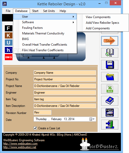129x153 pixels.
Task: Click the Engineer input field
Action: (65, 93)
